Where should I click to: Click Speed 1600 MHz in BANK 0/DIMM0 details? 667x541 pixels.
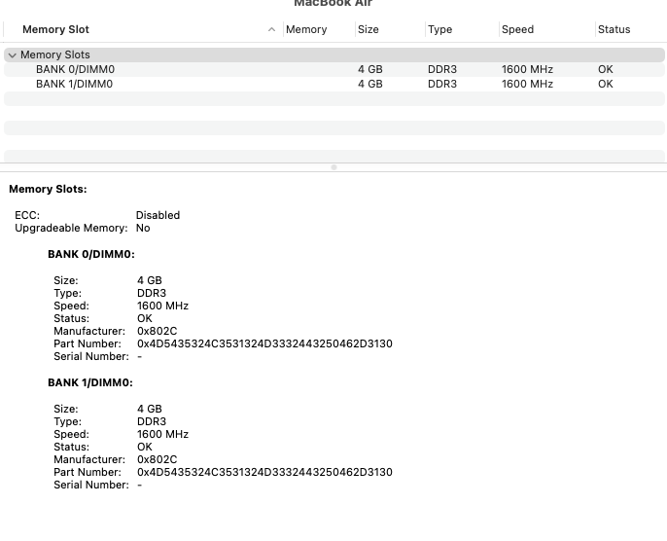[x=162, y=306]
